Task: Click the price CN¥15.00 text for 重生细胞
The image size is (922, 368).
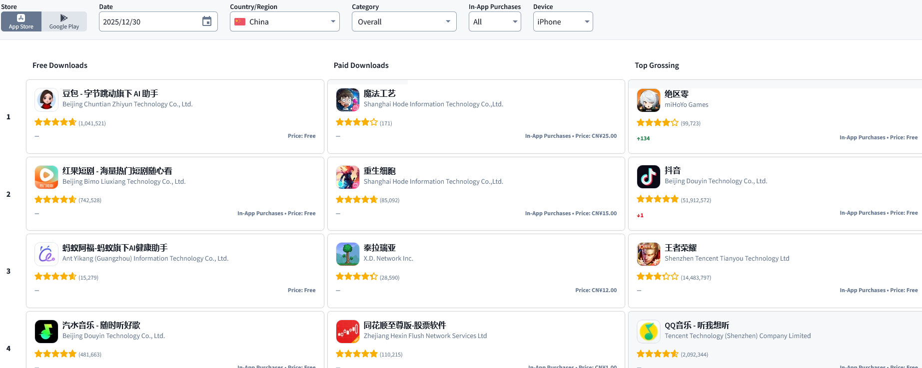Action: 596,213
